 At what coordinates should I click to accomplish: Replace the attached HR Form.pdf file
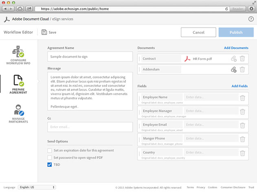tap(233, 59)
